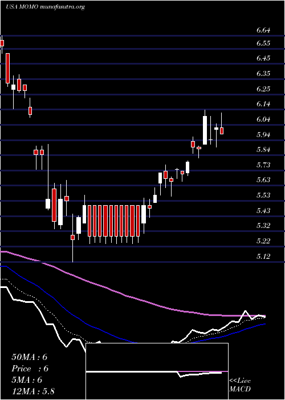The height and width of the screenshot is (400, 285).
Task: Click the 6.04 price axis label
Action: (x=263, y=119)
